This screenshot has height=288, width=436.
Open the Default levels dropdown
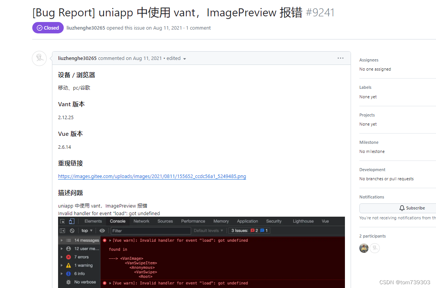(x=208, y=230)
